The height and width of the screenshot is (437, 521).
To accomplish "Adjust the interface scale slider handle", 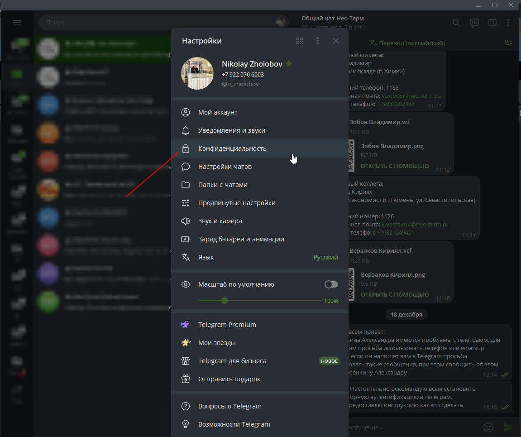I will [225, 301].
